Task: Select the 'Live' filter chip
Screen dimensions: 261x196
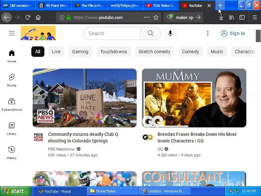Action: (x=56, y=52)
